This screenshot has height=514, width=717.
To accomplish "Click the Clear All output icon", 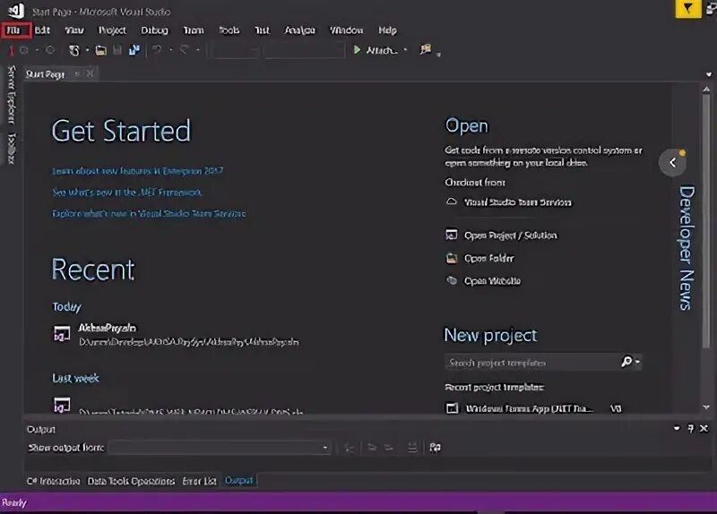I will click(x=412, y=448).
